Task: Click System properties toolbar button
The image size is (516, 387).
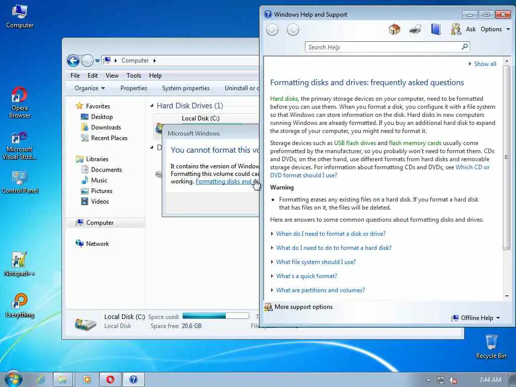Action: (185, 88)
